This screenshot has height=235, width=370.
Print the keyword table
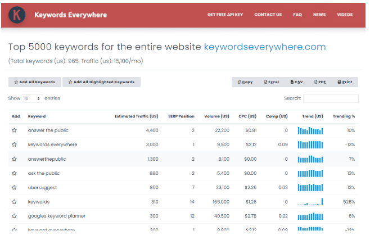[x=345, y=82]
